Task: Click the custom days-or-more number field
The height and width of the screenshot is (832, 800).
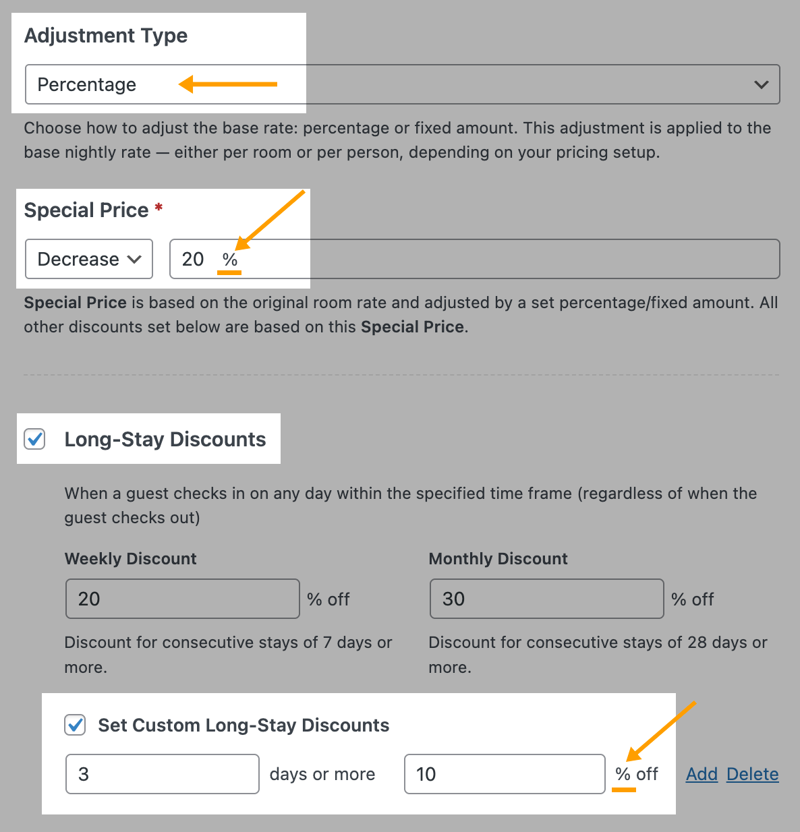Action: tap(162, 774)
